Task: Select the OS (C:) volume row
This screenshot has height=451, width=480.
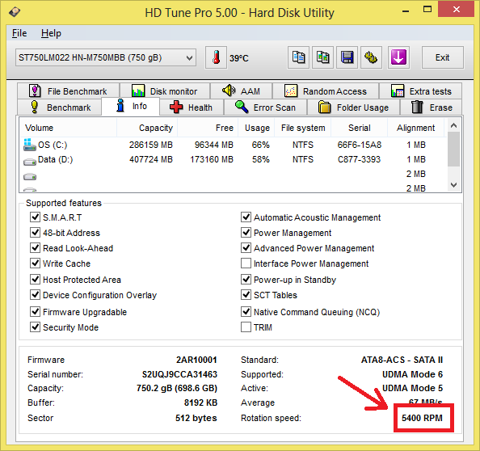Action: pos(233,145)
